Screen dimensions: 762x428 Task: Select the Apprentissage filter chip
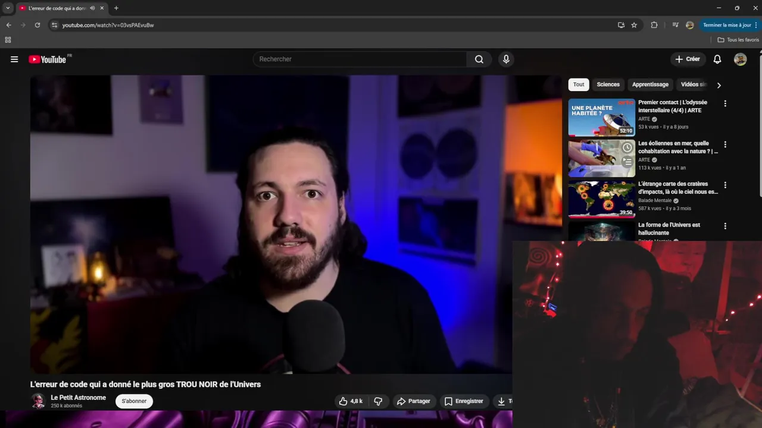(x=650, y=84)
